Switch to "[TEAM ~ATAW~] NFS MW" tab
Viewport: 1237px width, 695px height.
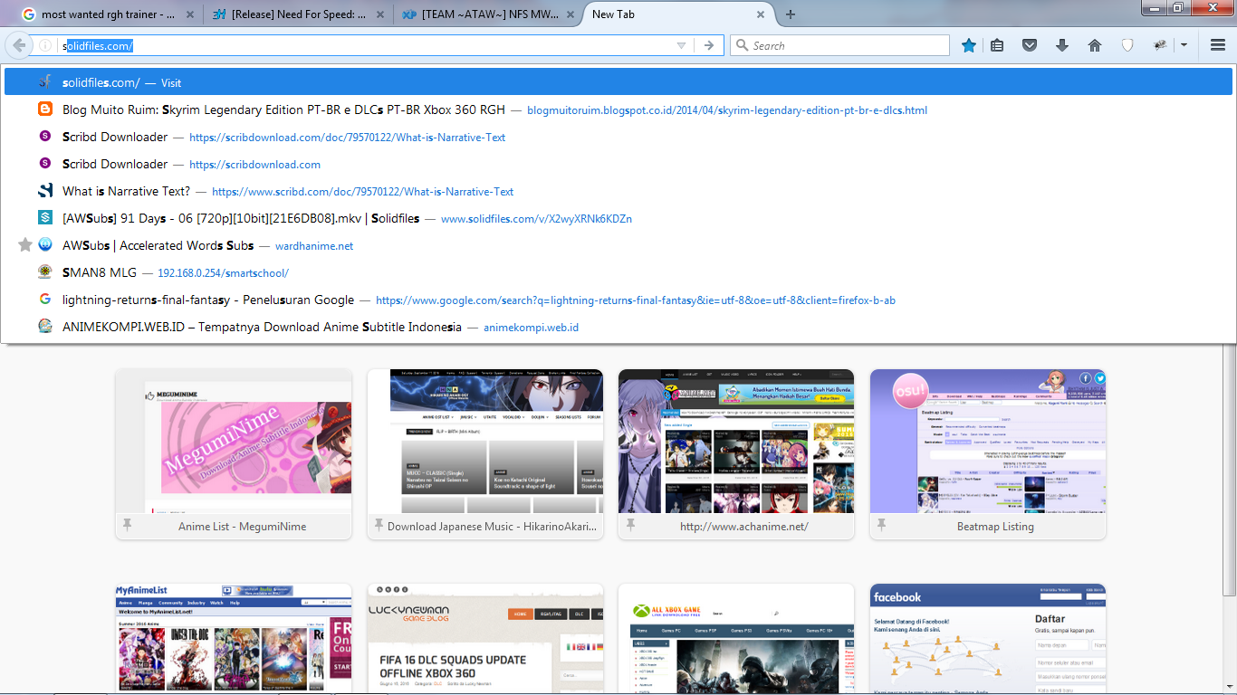click(489, 14)
